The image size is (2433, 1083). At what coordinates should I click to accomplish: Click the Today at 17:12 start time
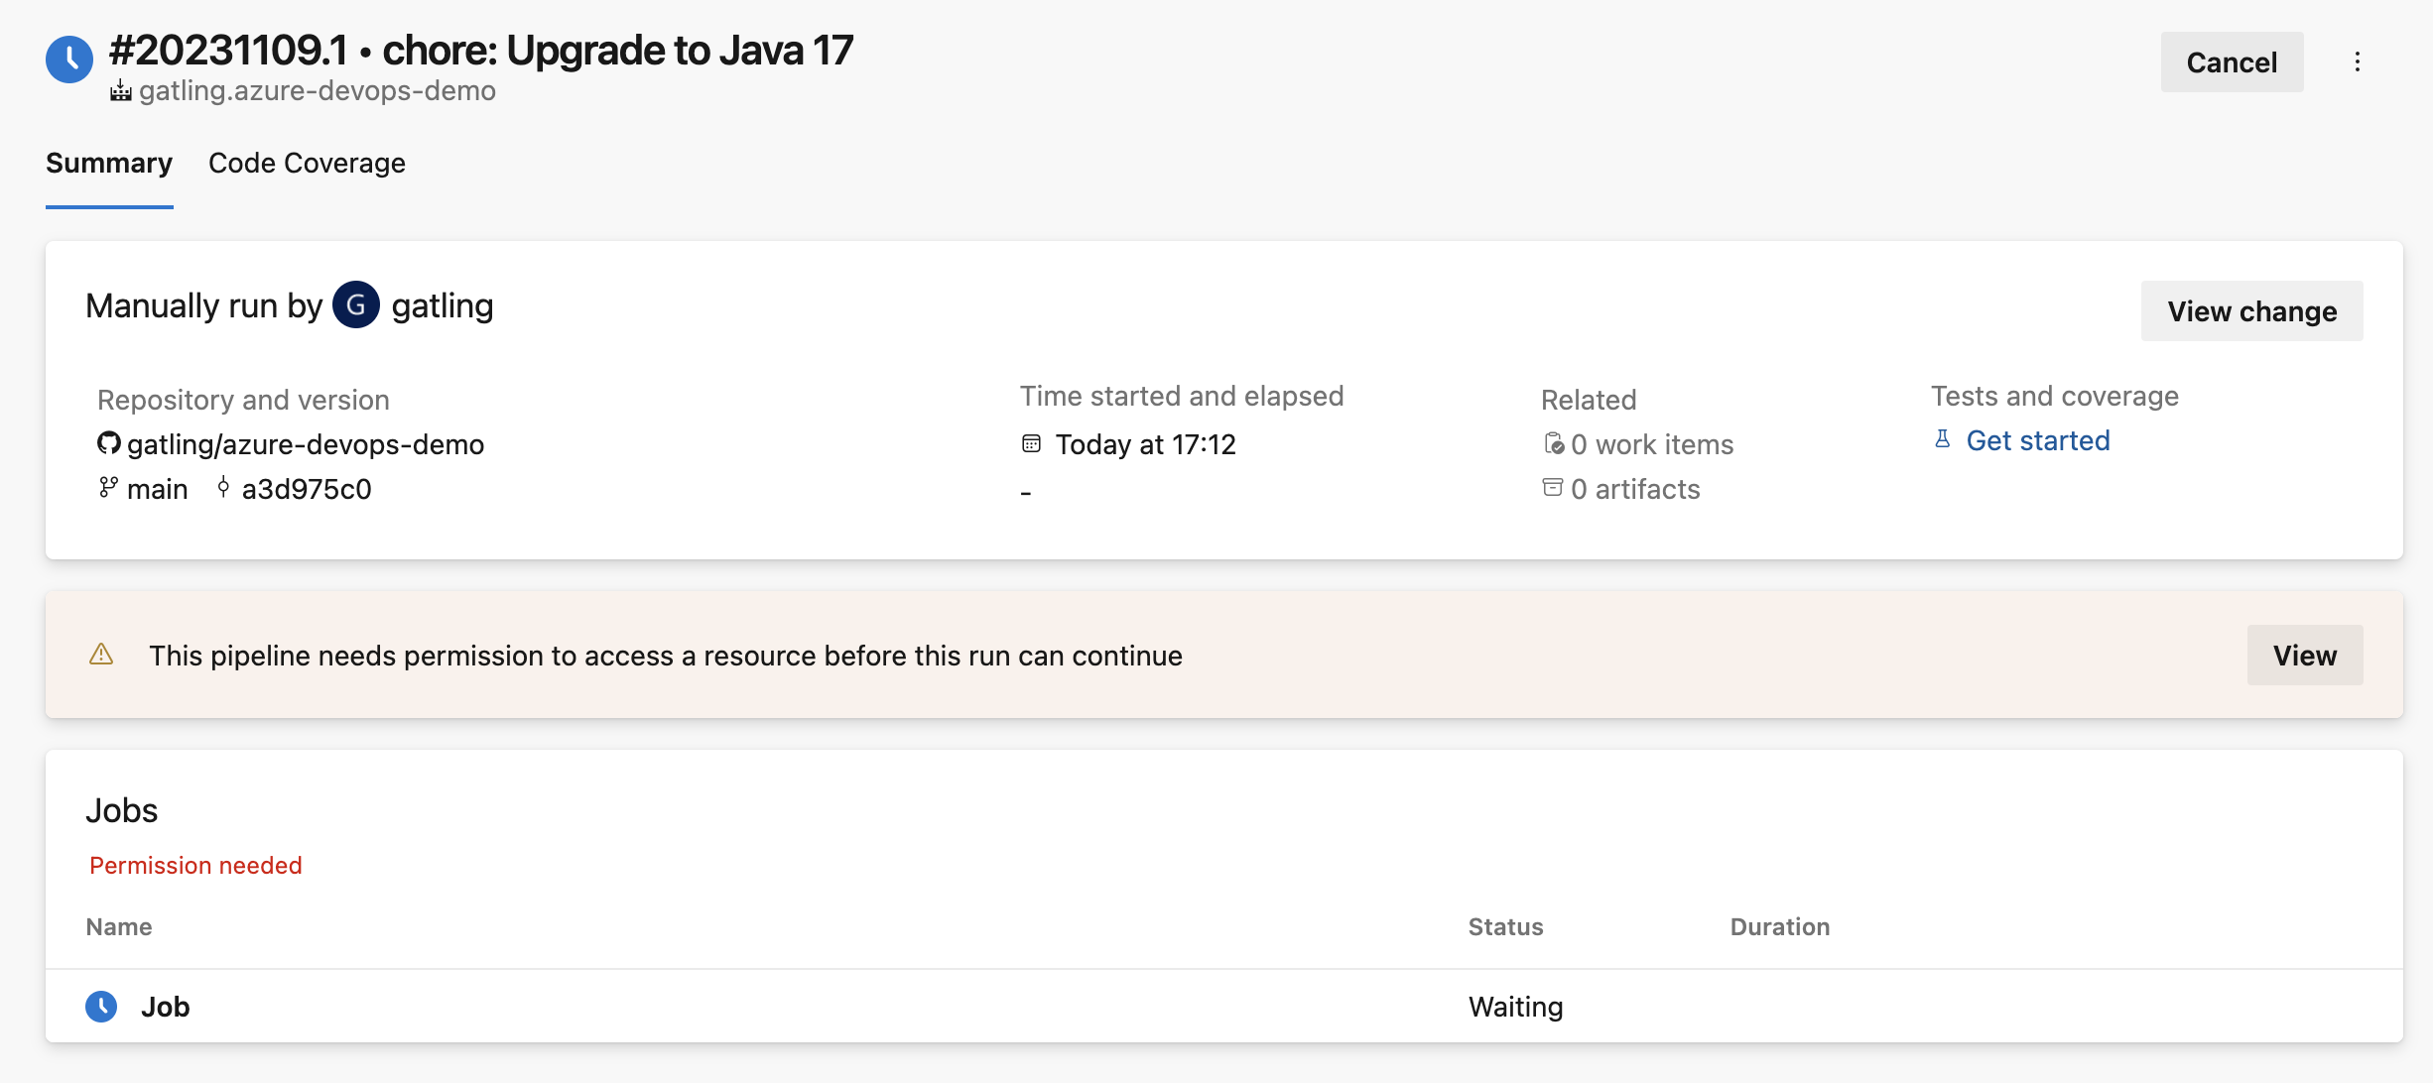tap(1146, 444)
